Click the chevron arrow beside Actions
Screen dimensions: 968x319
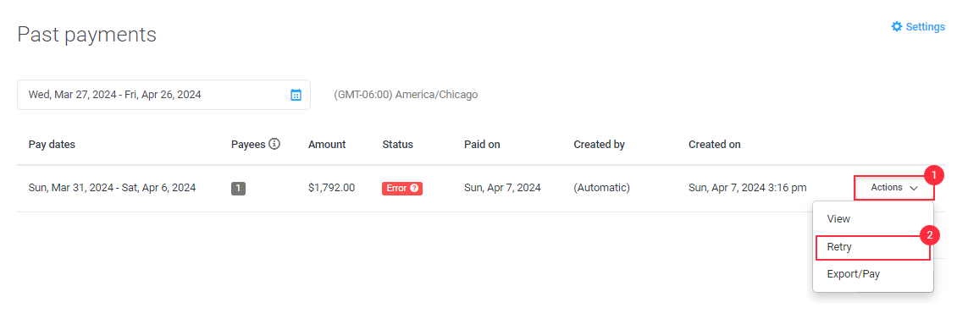click(x=914, y=188)
